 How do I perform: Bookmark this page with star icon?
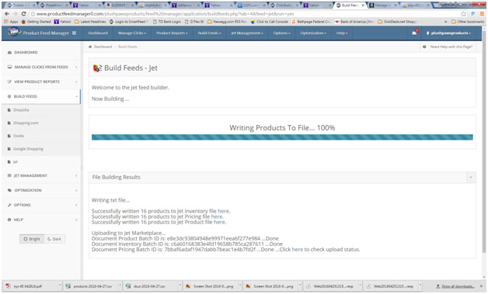463,14
